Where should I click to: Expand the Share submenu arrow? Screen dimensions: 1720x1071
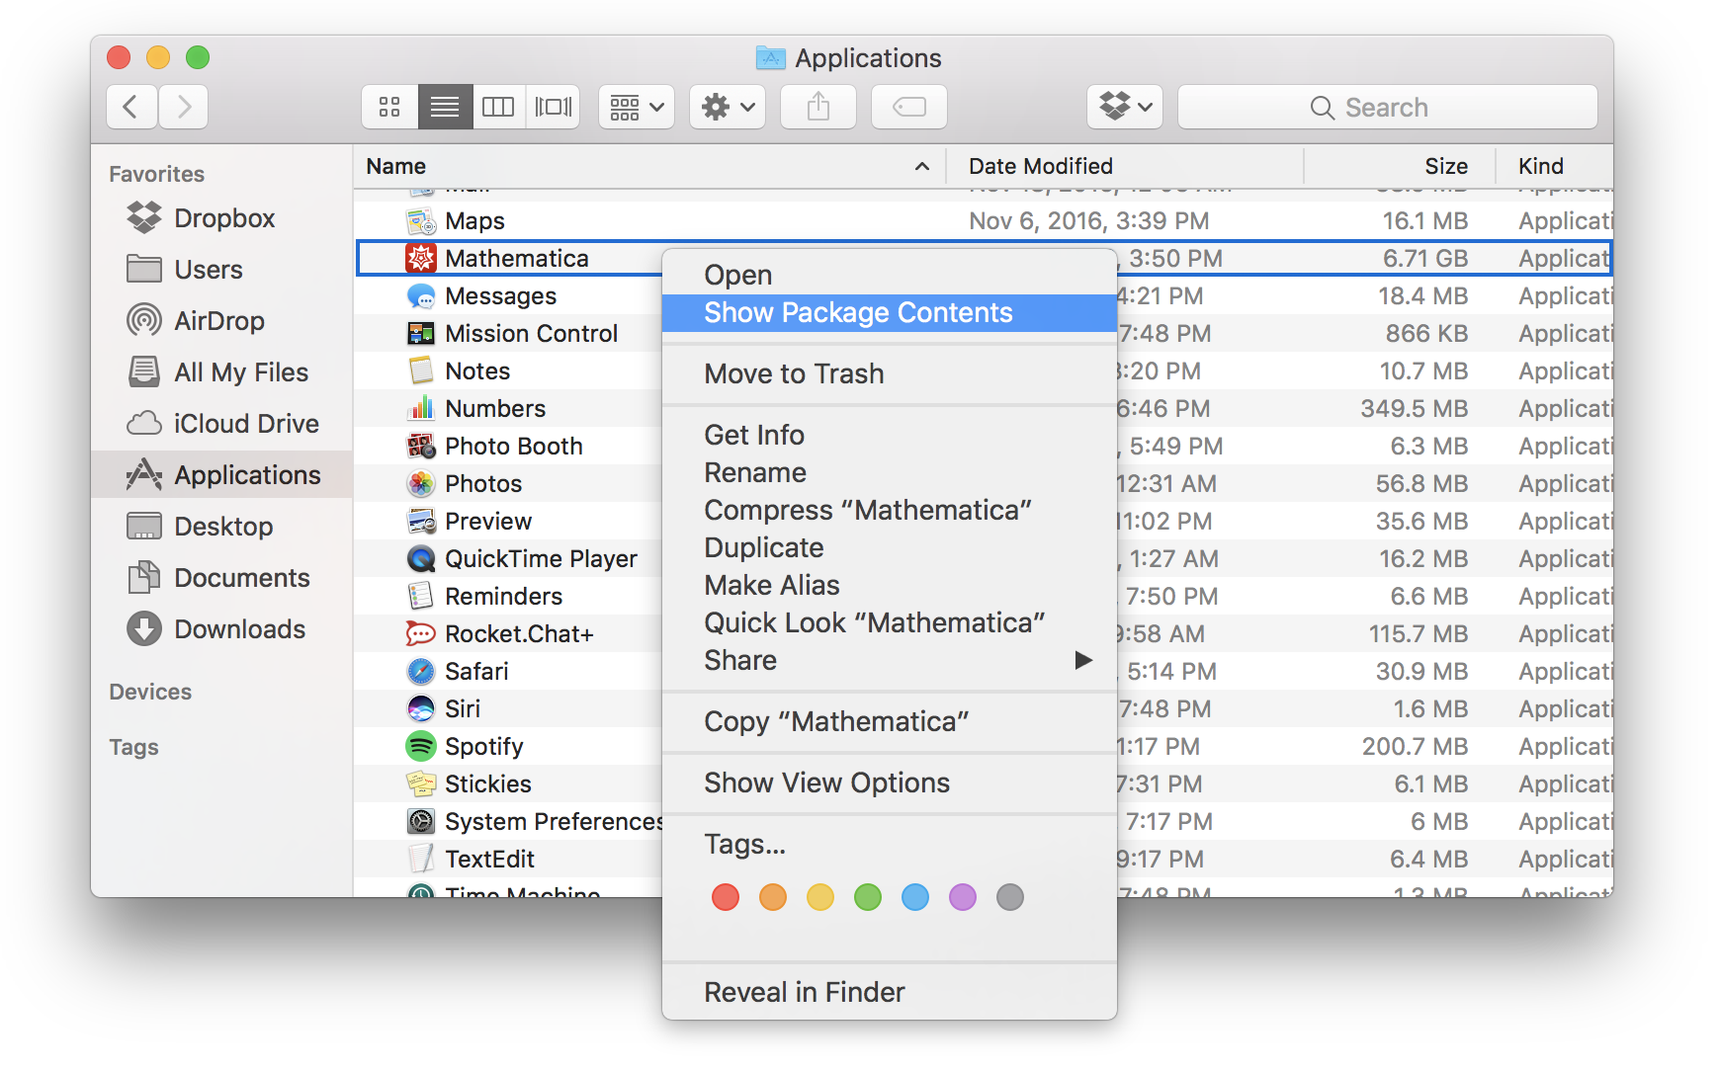[x=1083, y=660]
